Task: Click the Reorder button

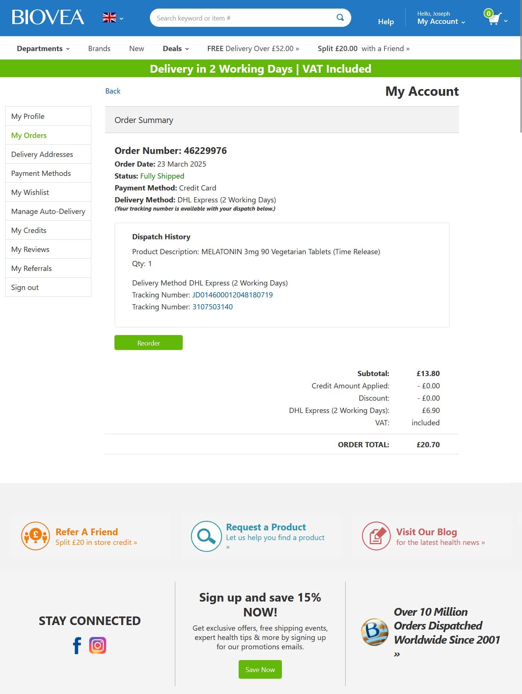Action: point(148,343)
